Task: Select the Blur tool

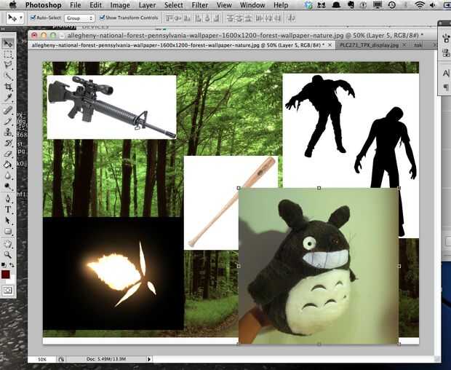Action: click(x=8, y=176)
